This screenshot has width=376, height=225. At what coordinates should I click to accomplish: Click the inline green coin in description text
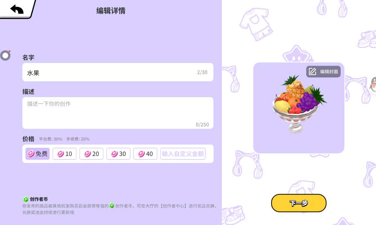tap(112, 205)
